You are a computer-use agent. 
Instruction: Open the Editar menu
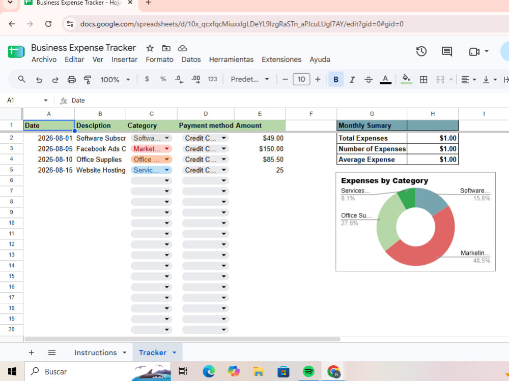[74, 59]
